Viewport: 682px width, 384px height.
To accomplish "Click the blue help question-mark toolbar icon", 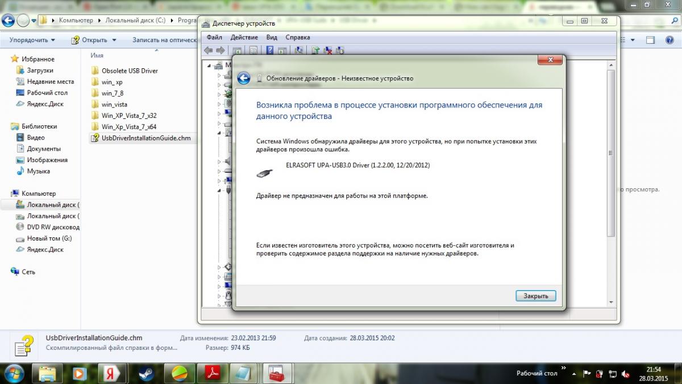I will click(270, 50).
